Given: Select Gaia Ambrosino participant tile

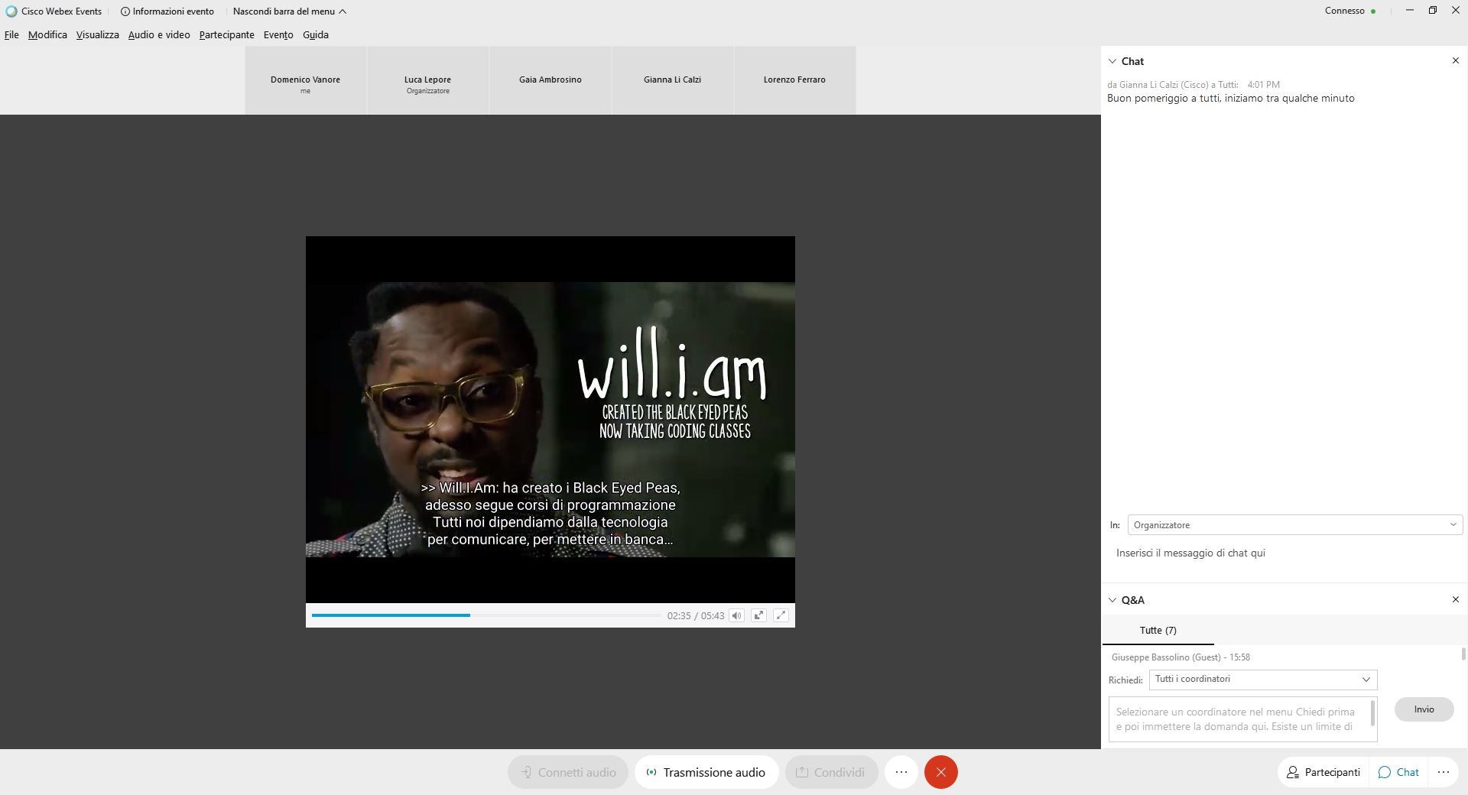Looking at the screenshot, I should (550, 80).
